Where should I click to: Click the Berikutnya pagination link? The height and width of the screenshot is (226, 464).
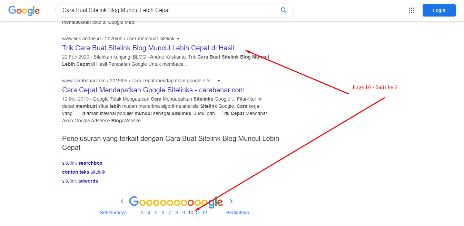tap(237, 213)
